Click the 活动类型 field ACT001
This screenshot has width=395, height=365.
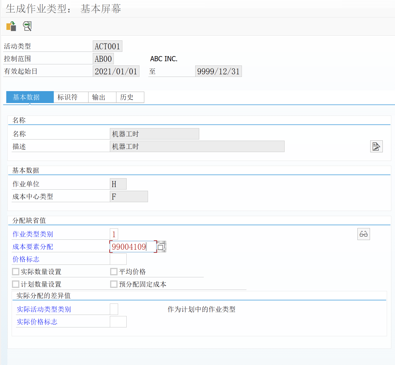click(x=108, y=46)
